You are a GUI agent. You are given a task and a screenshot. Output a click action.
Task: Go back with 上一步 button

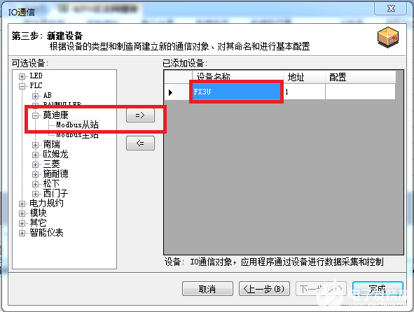[264, 289]
